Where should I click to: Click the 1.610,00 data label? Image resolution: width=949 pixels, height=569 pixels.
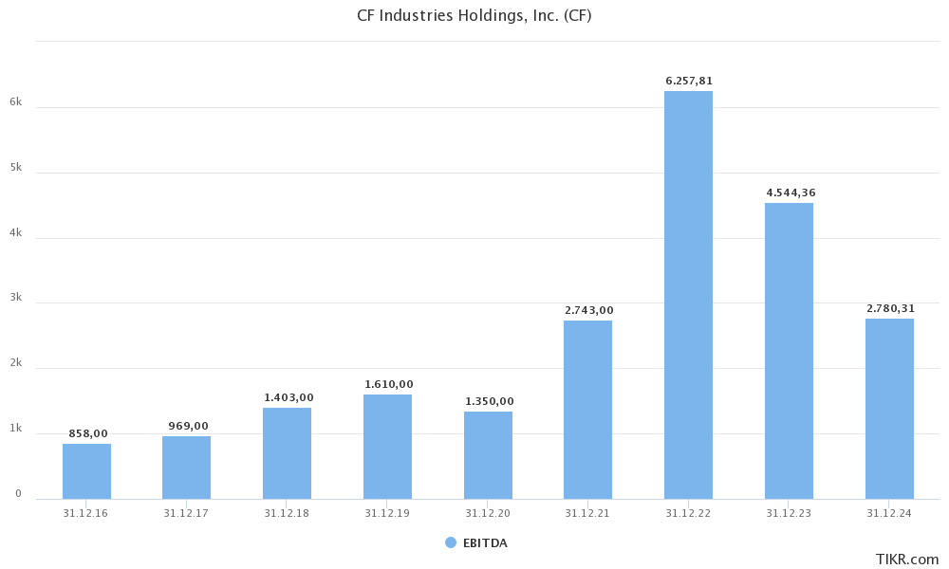[x=388, y=384]
